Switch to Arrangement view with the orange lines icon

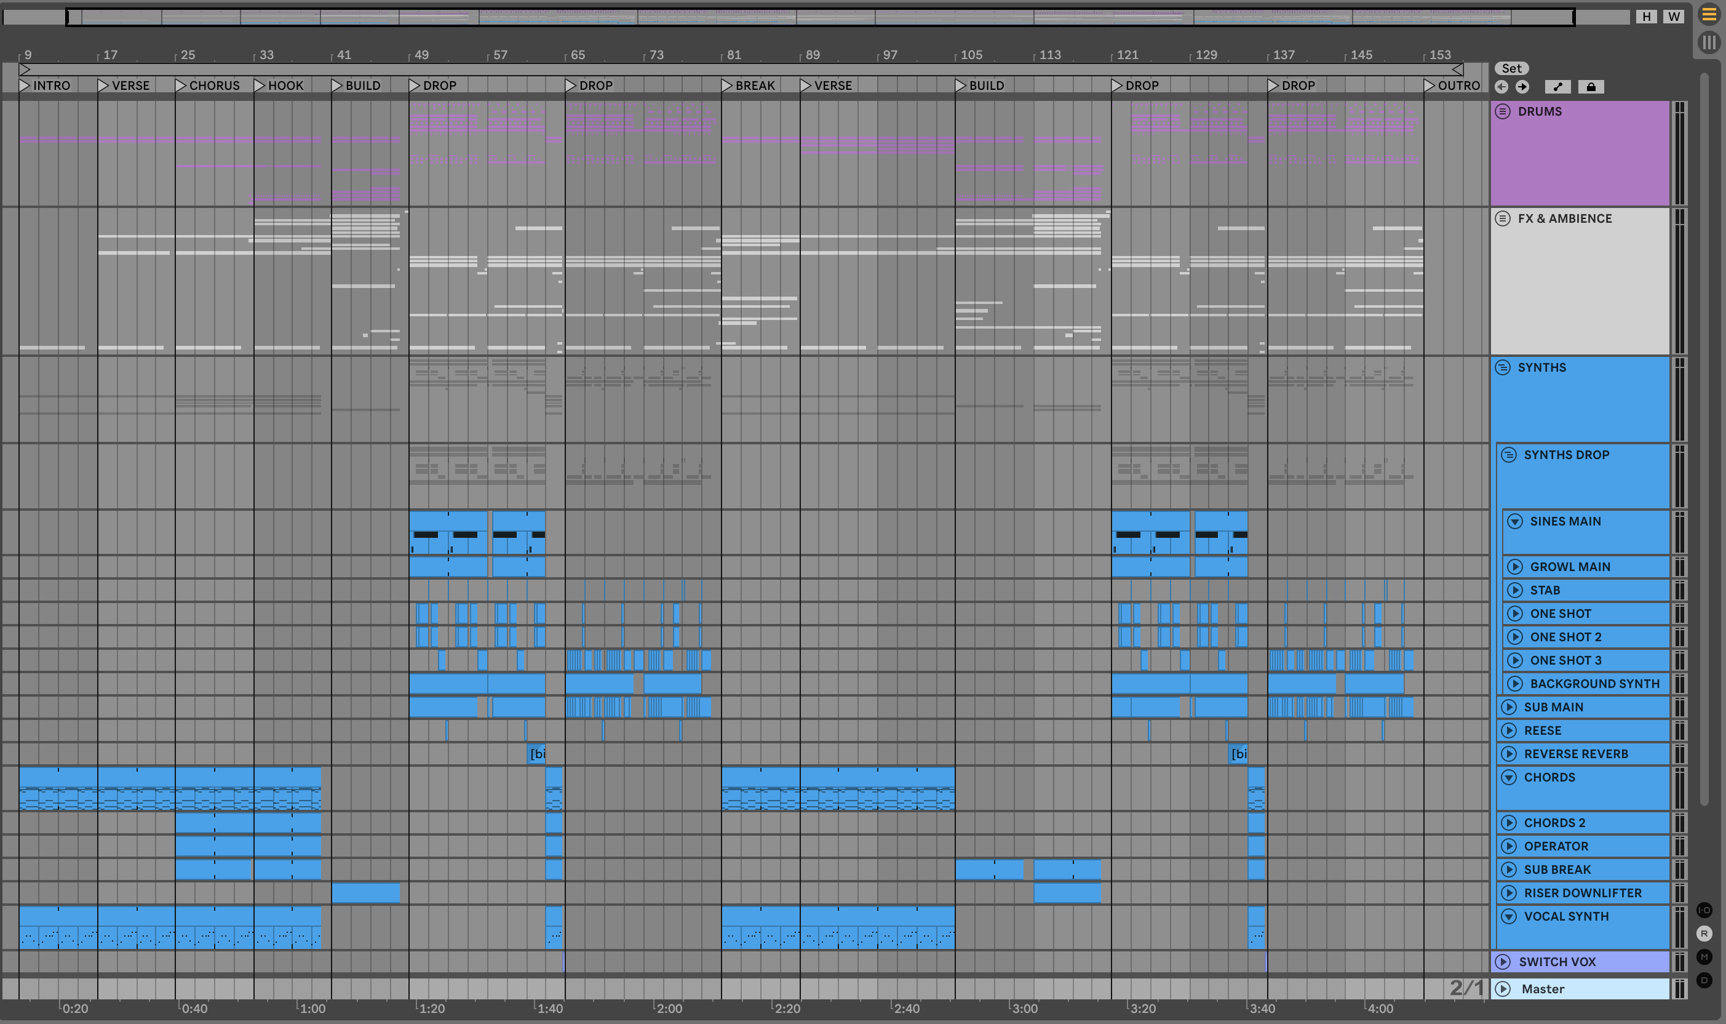[x=1709, y=15]
